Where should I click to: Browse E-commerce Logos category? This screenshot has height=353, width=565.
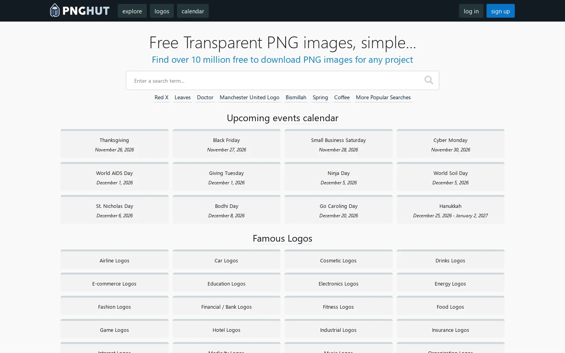pyautogui.click(x=115, y=282)
